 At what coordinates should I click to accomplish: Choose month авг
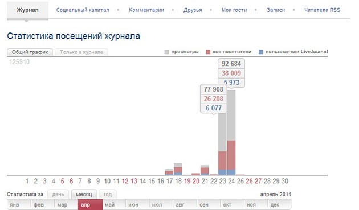185,204
